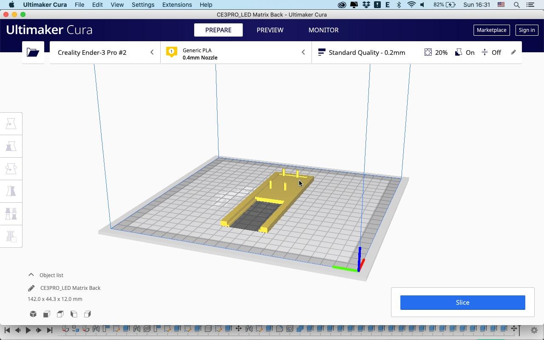
Task: Play the timeline
Action: pyautogui.click(x=28, y=330)
